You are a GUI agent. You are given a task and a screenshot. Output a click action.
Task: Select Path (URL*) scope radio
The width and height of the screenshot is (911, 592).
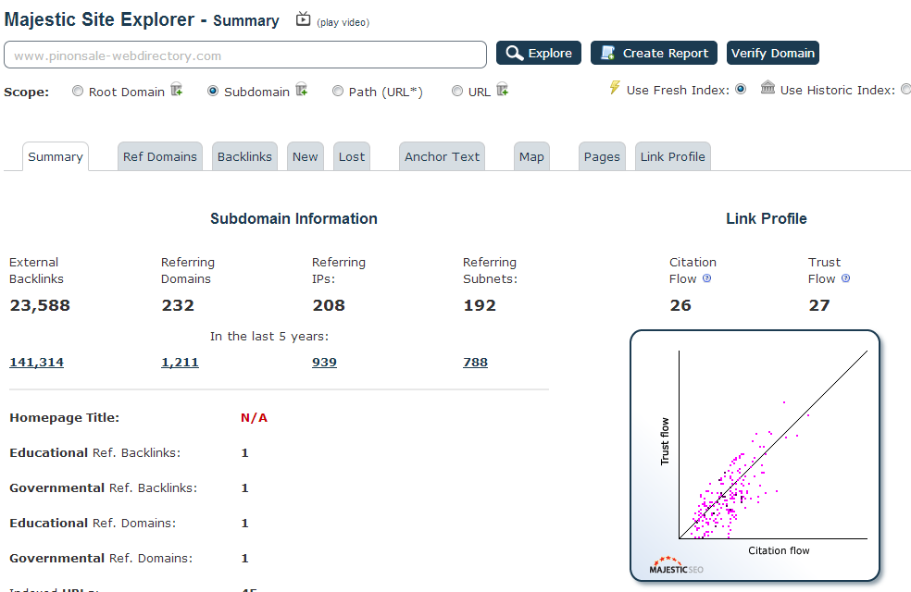point(338,92)
